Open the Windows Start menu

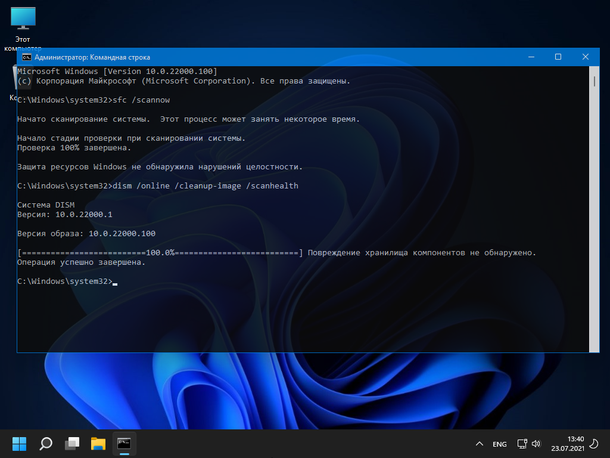[19, 444]
